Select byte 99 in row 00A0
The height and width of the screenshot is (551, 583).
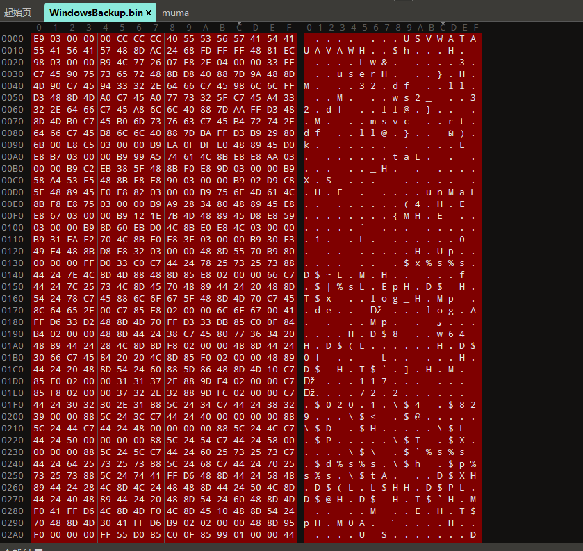[139, 157]
